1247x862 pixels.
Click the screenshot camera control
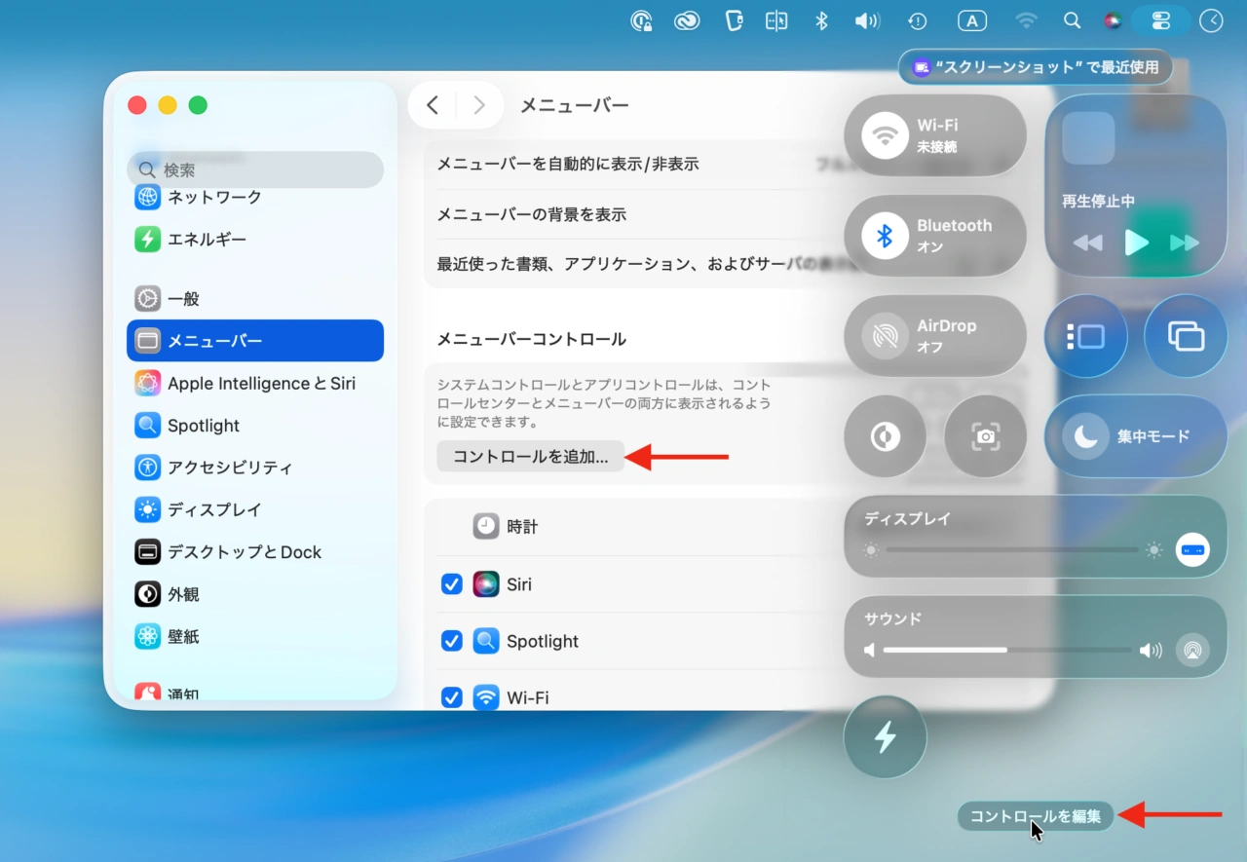[985, 437]
